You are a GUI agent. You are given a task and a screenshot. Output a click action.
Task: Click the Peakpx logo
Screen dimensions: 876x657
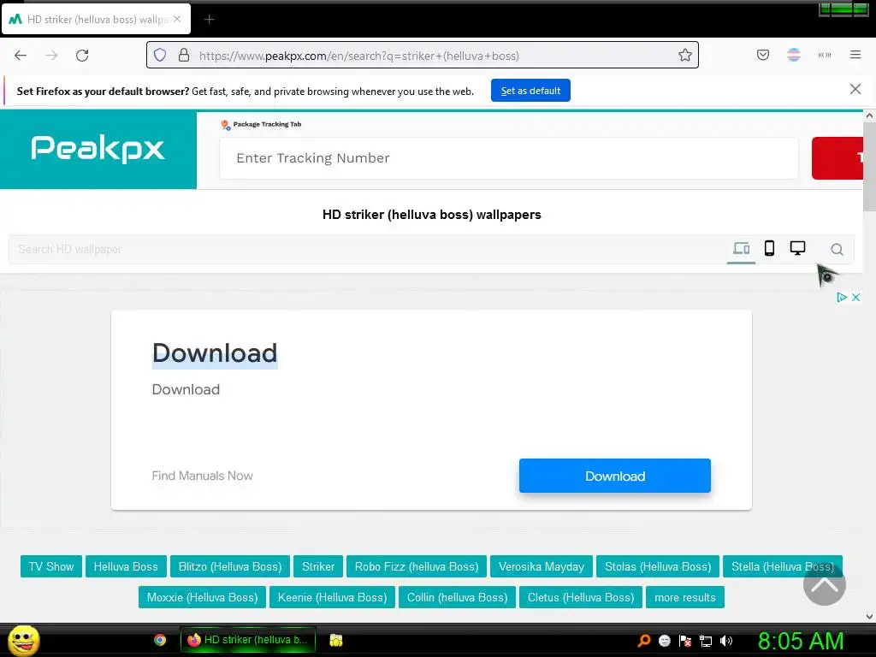tap(98, 149)
